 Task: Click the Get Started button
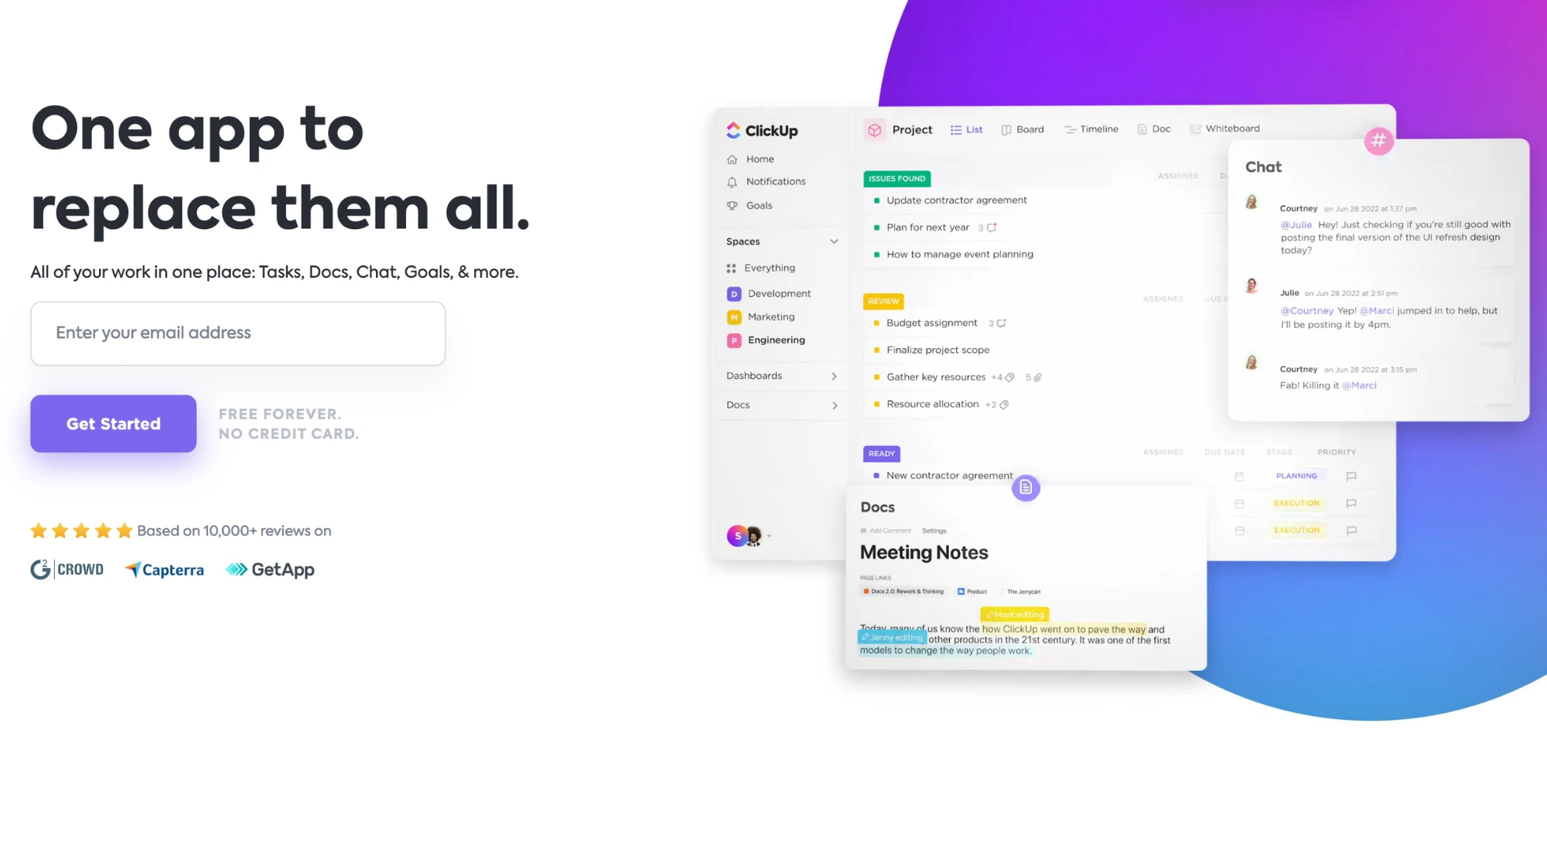coord(113,423)
